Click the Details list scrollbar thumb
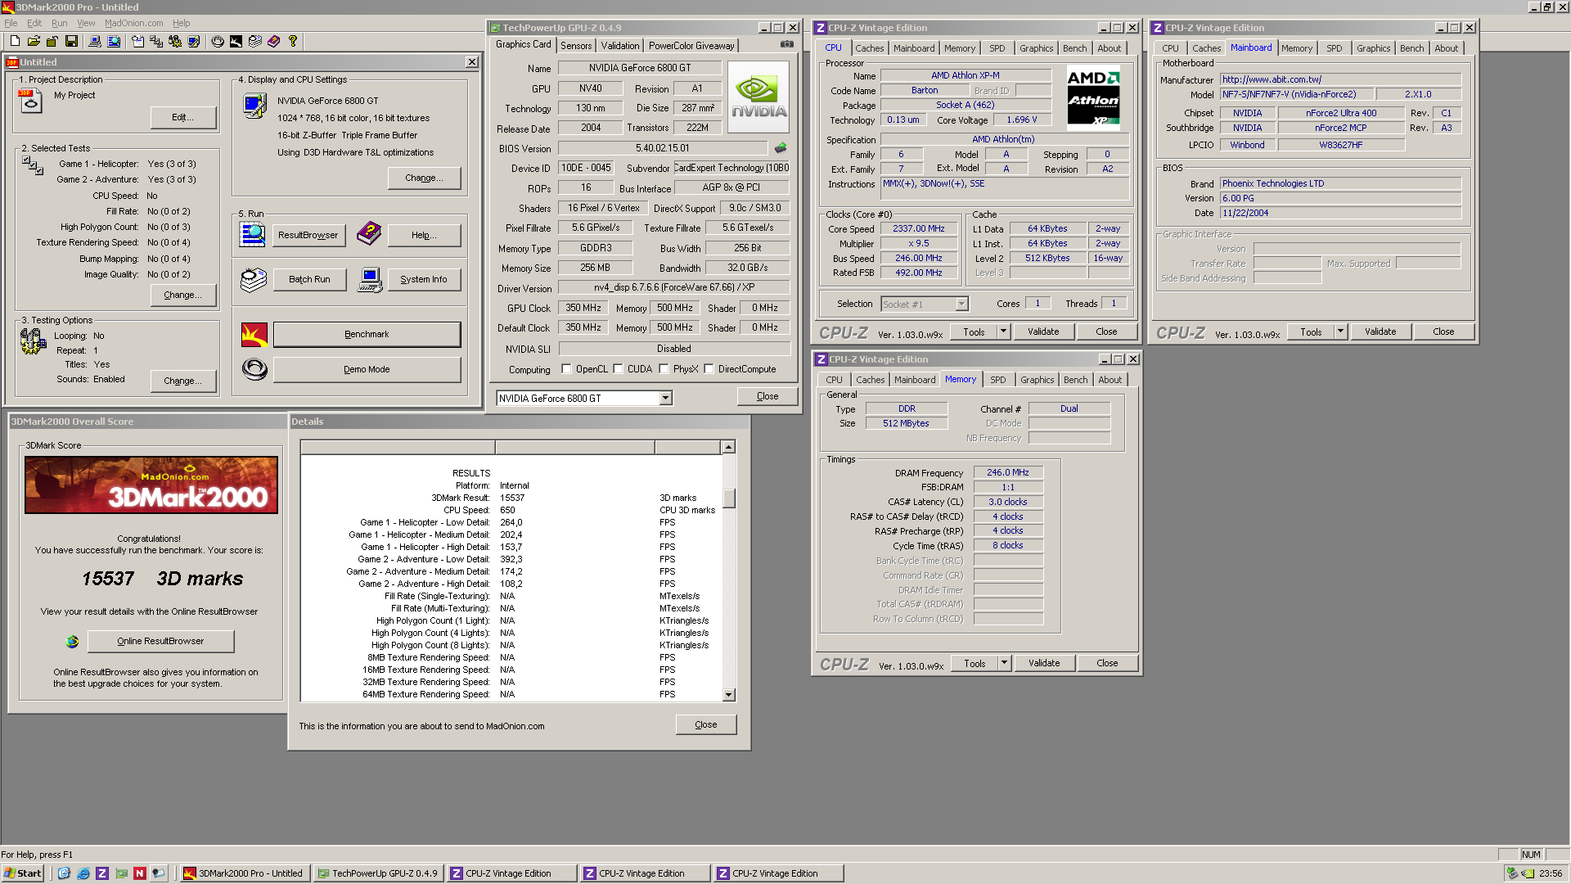Viewport: 1571px width, 884px height. coord(728,498)
